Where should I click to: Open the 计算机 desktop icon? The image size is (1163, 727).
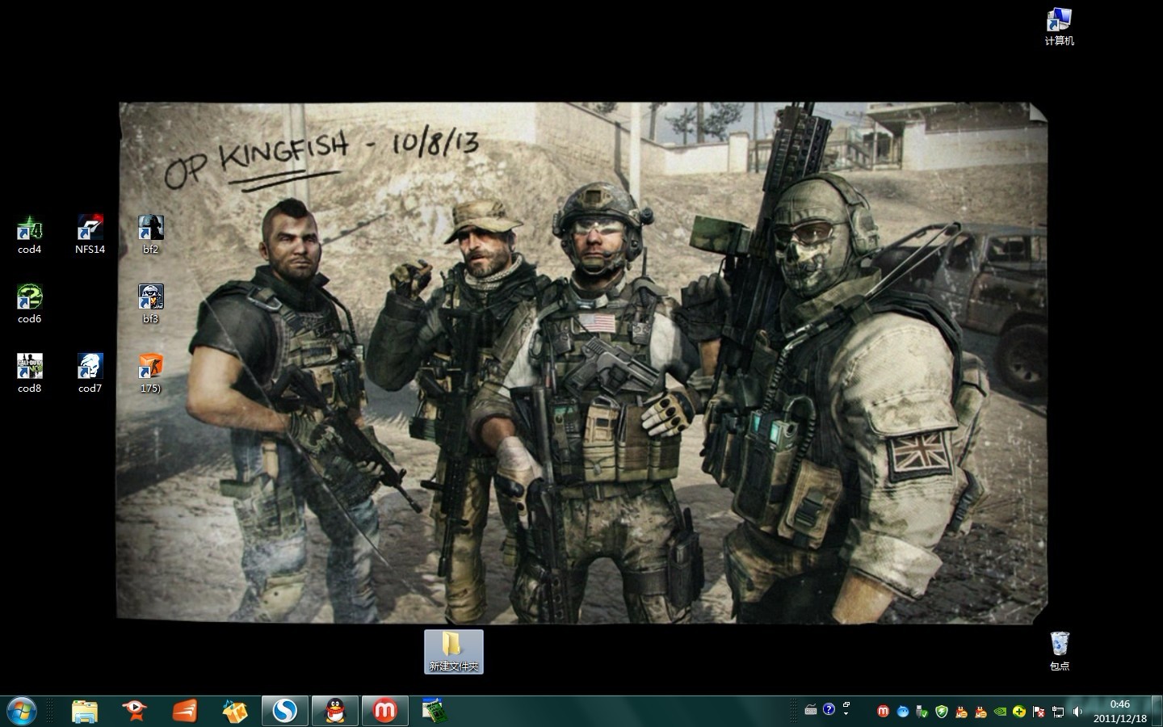click(1059, 27)
